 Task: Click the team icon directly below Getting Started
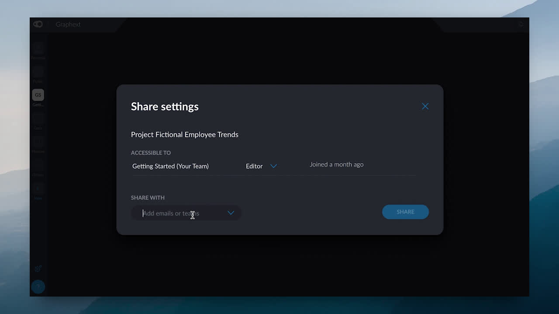pos(38,118)
